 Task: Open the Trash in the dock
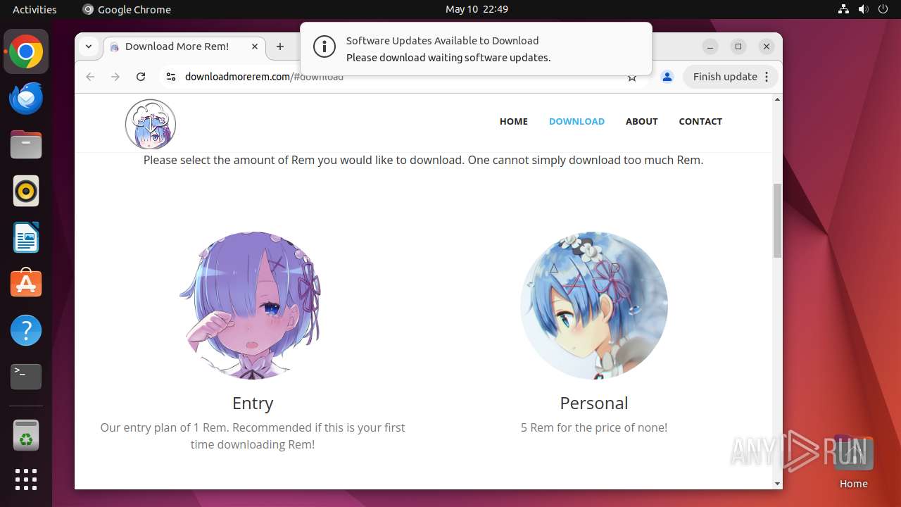click(x=26, y=435)
